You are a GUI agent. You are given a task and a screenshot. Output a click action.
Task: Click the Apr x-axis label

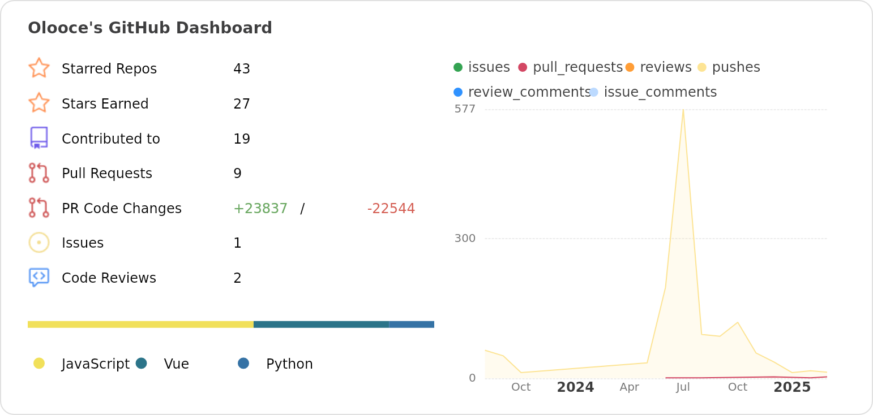pos(629,387)
